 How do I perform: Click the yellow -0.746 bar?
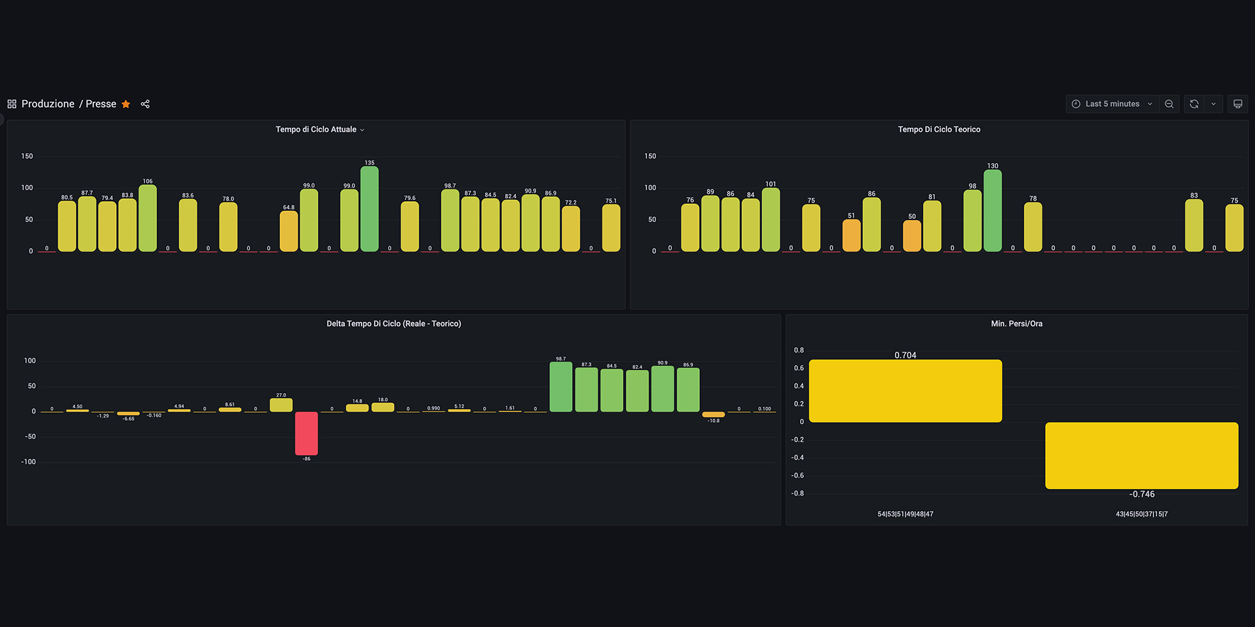pos(1141,455)
